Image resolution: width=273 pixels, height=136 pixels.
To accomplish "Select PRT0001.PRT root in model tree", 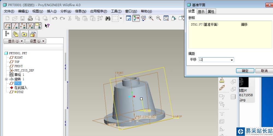I will 18,53.
